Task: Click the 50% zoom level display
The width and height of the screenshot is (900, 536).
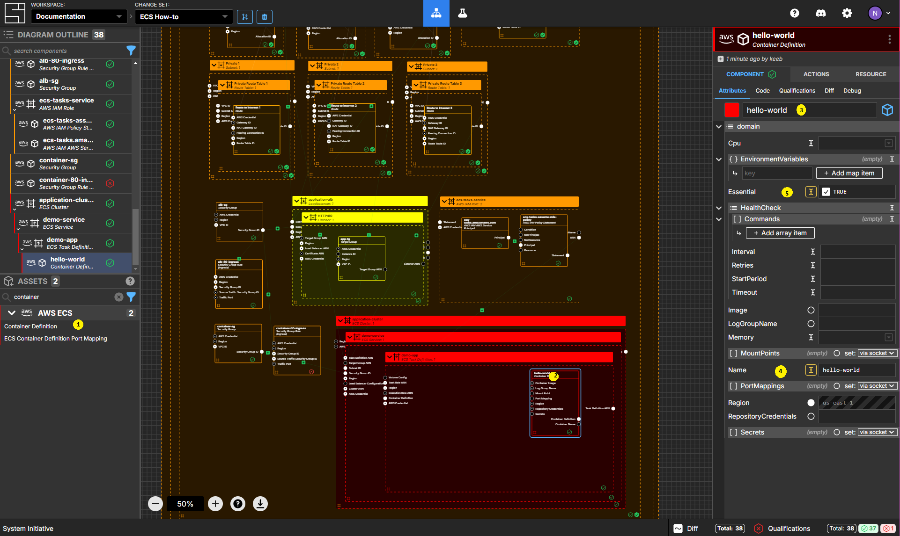Action: tap(185, 504)
